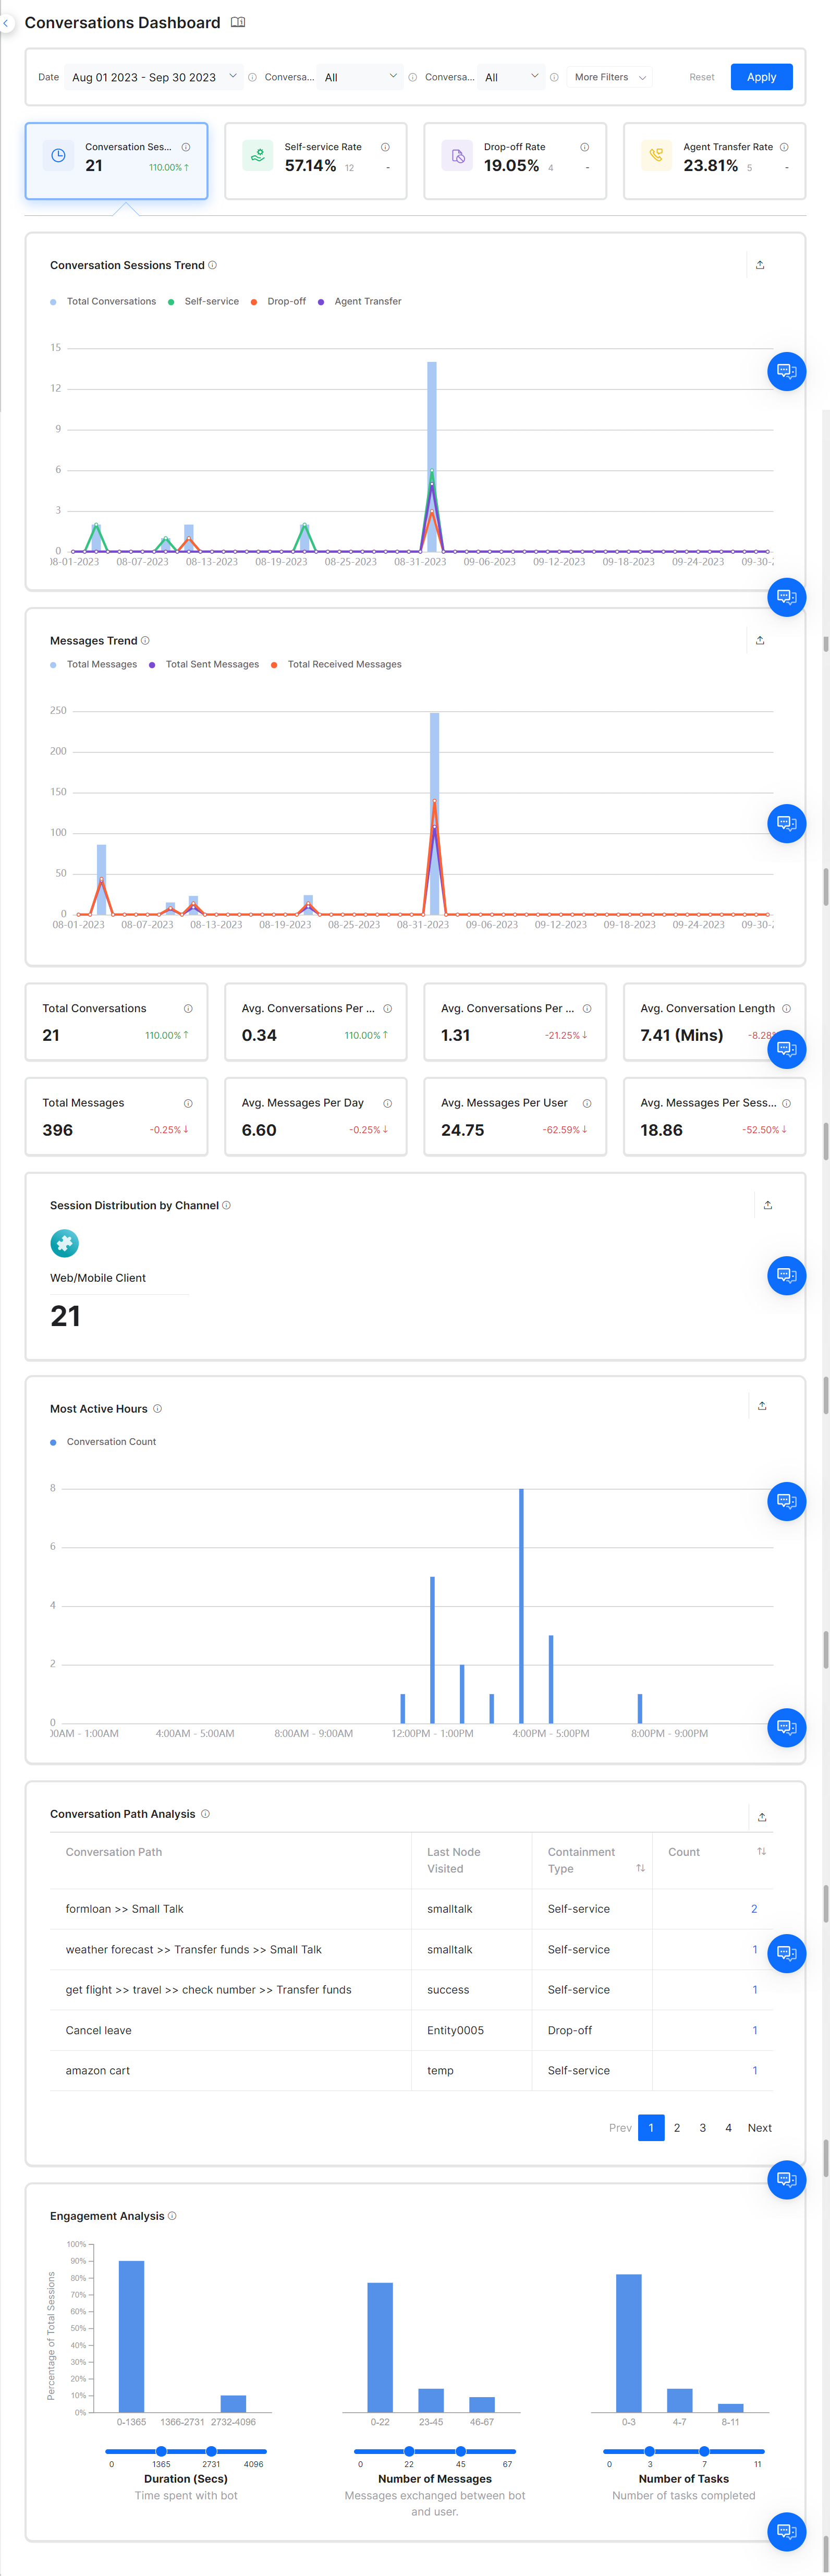Expand the More Filters dropdown
The width and height of the screenshot is (830, 2576).
coord(610,77)
